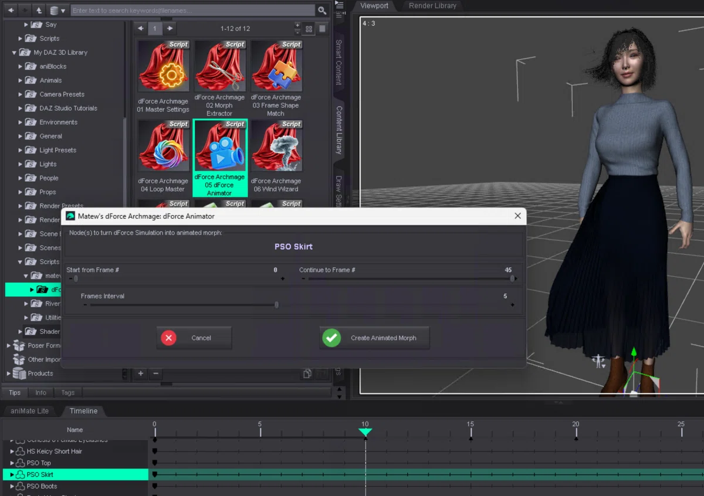The image size is (704, 496).
Task: Decrease Continue to Frame with minus
Action: click(303, 279)
